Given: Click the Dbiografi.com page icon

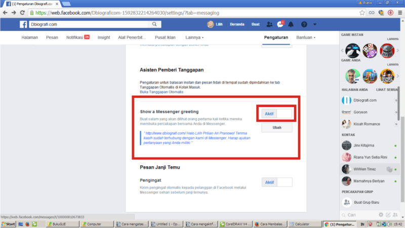Looking at the screenshot, I should 346,100.
